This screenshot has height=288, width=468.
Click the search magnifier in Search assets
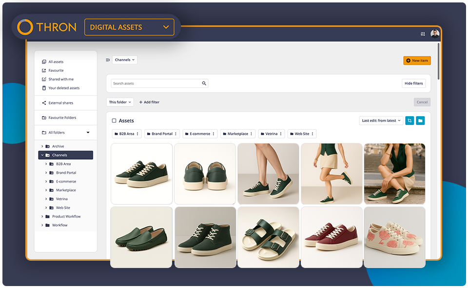(204, 83)
